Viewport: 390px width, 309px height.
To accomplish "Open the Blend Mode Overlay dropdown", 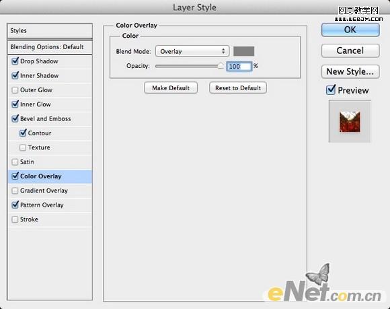I will pos(192,51).
